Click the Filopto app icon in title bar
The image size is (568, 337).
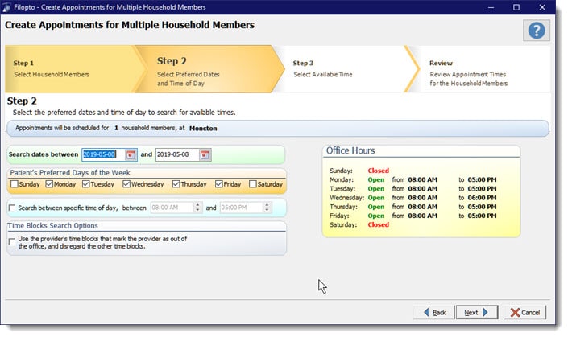pyautogui.click(x=6, y=7)
